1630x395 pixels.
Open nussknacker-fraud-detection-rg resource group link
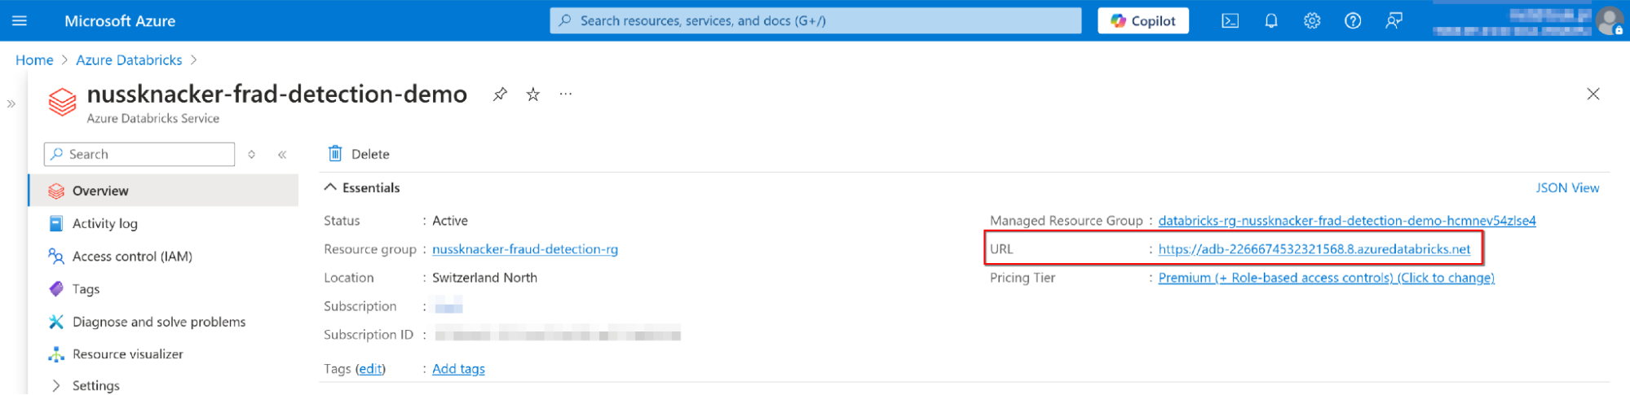coord(525,249)
